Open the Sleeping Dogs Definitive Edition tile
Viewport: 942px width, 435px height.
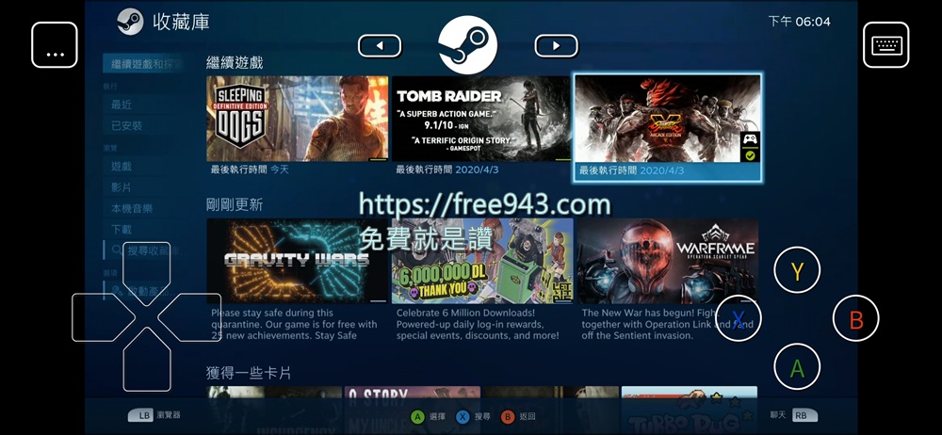pyautogui.click(x=298, y=119)
